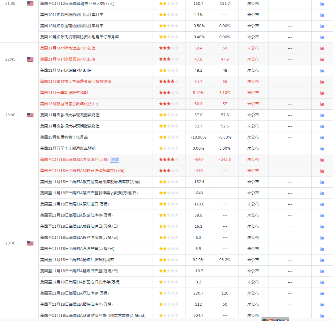
Task: Click previous value 1843 for 原油产量引伸需求
Action: [x=198, y=193]
